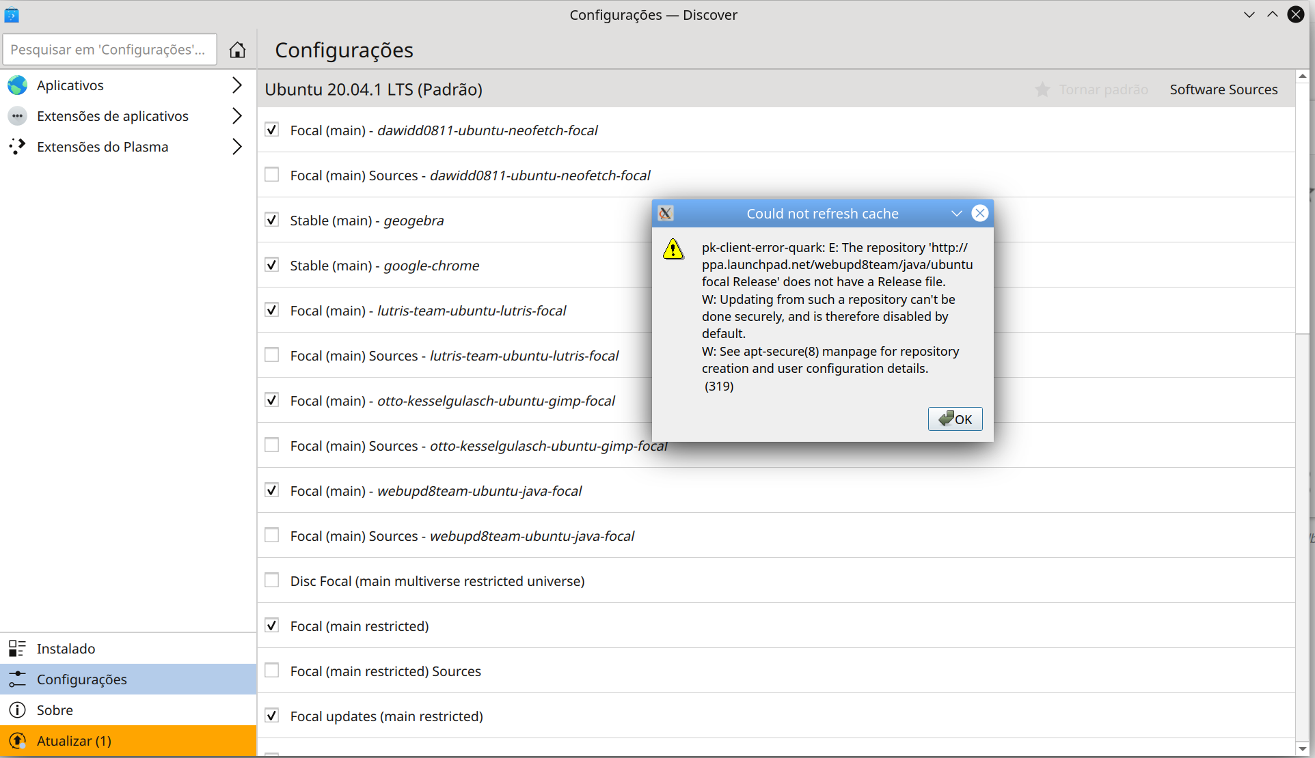Click the Extensões de aplicativos icon

pos(18,116)
